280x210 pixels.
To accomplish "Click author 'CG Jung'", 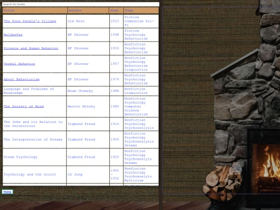I will 75,174.
